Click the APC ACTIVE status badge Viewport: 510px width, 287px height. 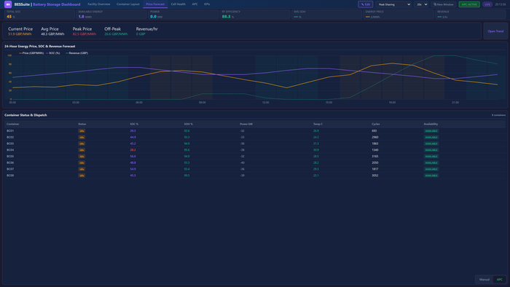pos(469,4)
